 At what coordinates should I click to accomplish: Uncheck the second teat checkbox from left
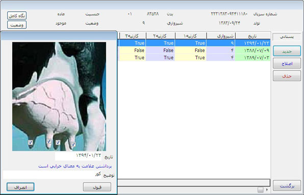pyautogui.click(x=49, y=141)
